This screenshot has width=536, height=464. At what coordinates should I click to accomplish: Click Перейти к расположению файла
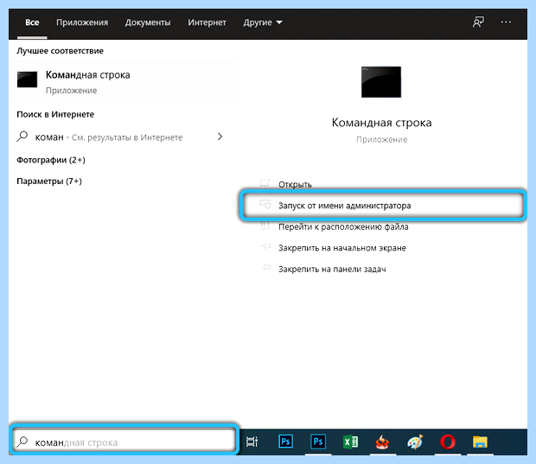click(x=343, y=227)
